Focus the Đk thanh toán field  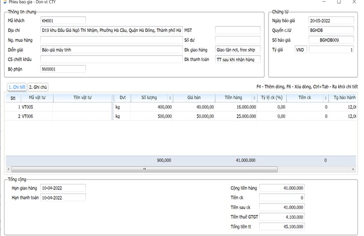(238, 59)
